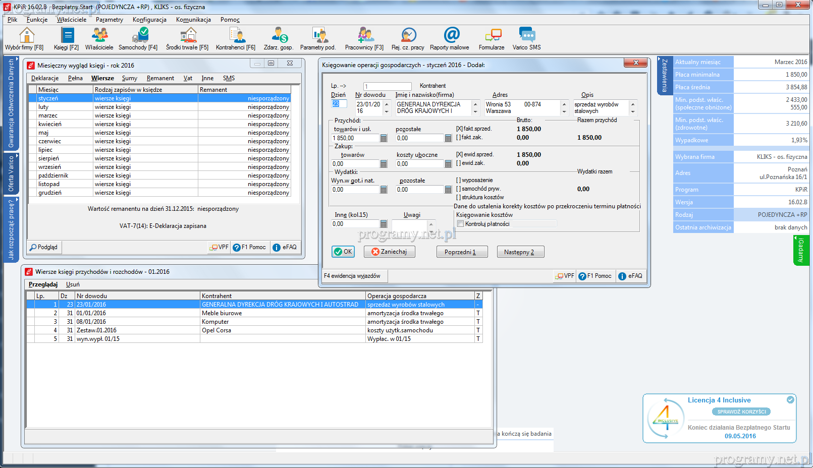Click the Zaniechaj cancel button

pos(389,252)
